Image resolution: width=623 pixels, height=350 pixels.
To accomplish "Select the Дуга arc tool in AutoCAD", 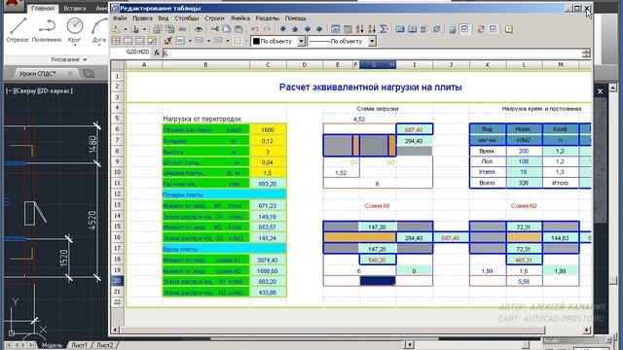I will 98,30.
